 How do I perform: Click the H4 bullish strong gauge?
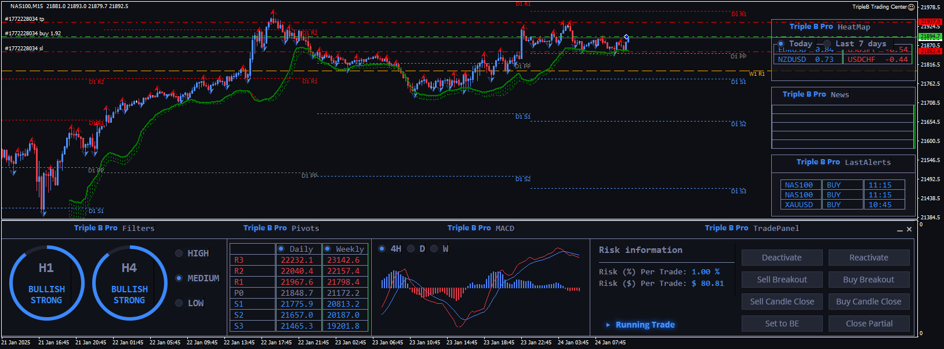(x=129, y=283)
